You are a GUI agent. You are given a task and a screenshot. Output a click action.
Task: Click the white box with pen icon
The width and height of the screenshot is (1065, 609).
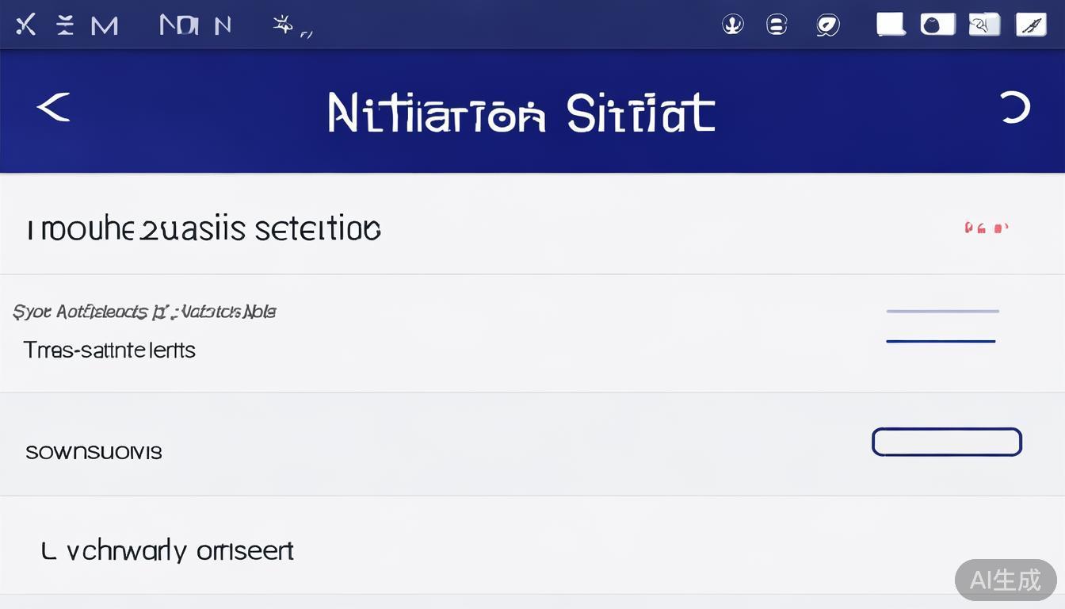(x=1031, y=25)
